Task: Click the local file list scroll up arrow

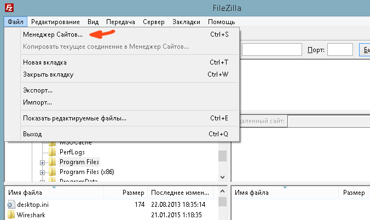Action: (x=223, y=191)
